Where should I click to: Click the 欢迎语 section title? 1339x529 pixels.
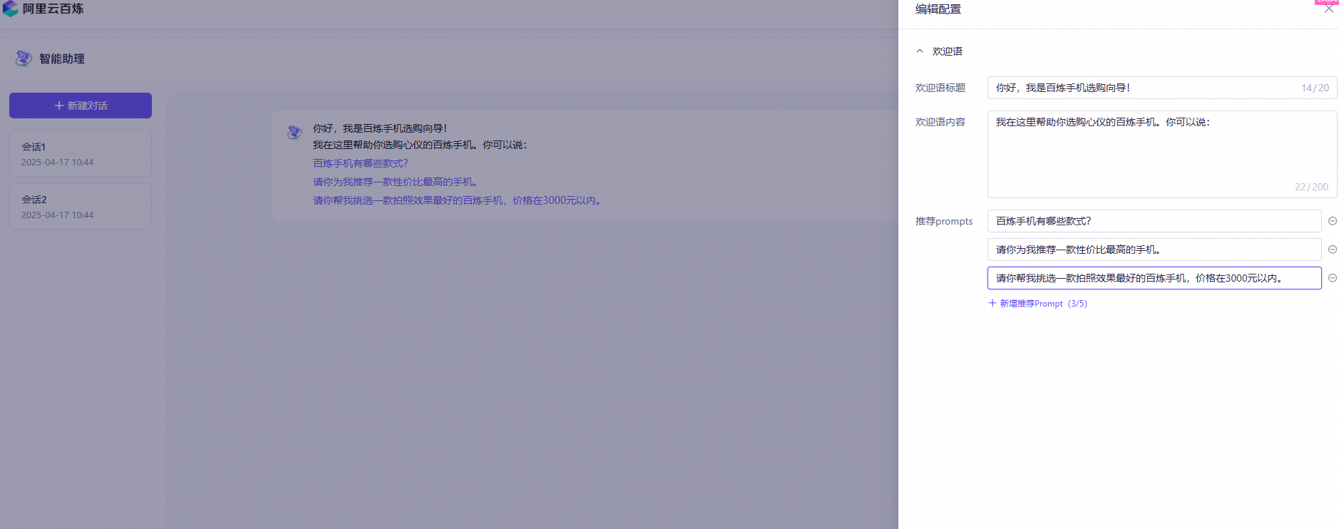[947, 51]
